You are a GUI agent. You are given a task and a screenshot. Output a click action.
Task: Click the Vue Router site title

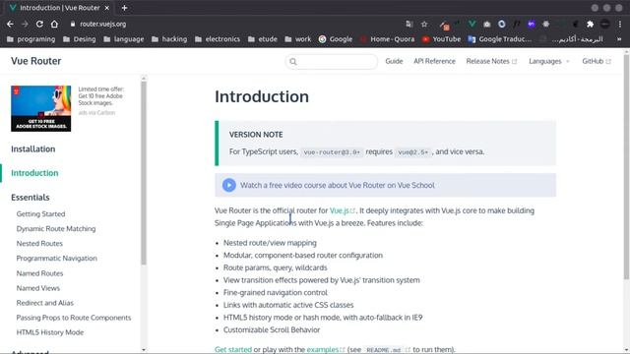pos(36,61)
